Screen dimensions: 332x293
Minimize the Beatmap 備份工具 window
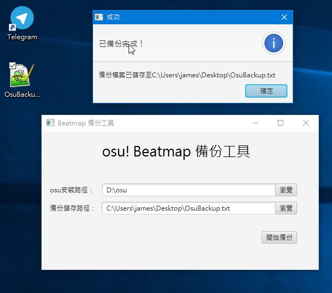[256, 123]
